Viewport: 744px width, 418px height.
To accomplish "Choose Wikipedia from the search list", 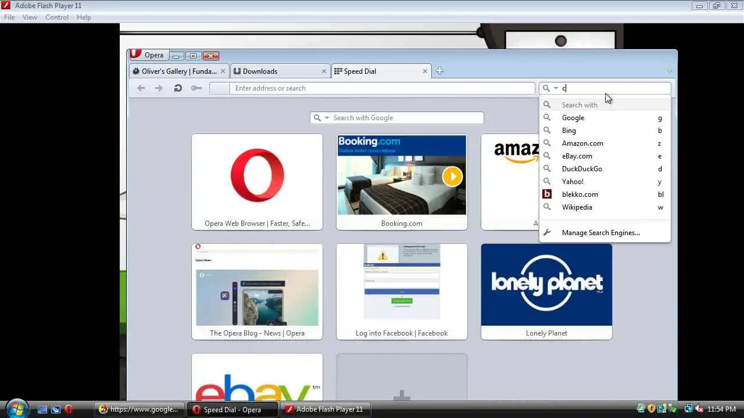I will click(x=605, y=207).
